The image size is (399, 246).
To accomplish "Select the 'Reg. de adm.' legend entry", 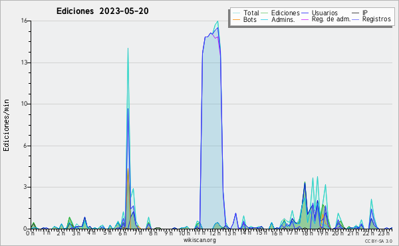I will pos(326,19).
